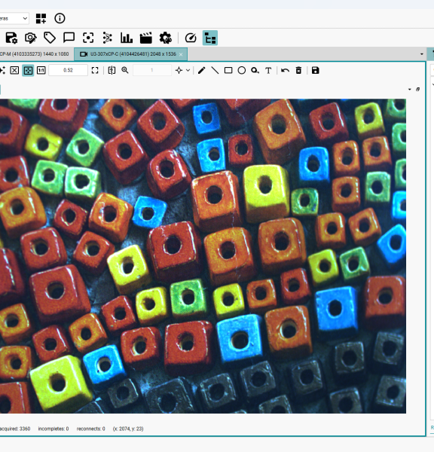The width and height of the screenshot is (434, 452).
Task: Select the rectangle drawing tool
Action: (228, 70)
